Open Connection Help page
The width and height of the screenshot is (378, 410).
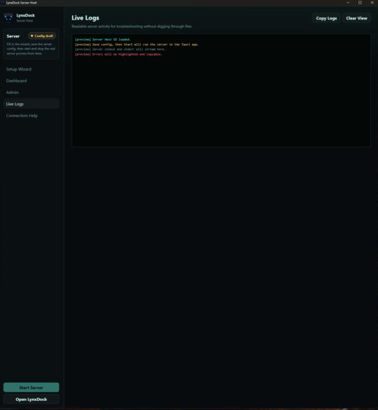tap(31, 116)
